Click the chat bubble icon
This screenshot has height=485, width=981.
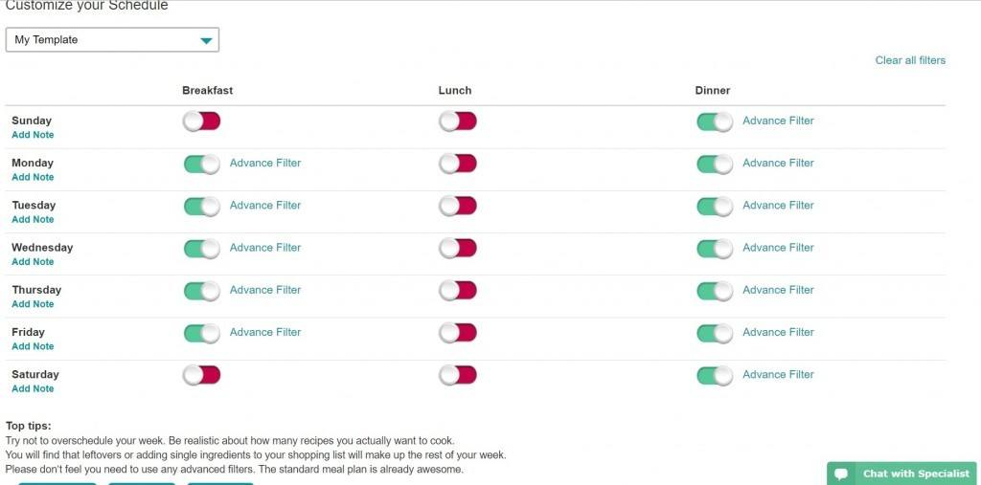[x=841, y=474]
